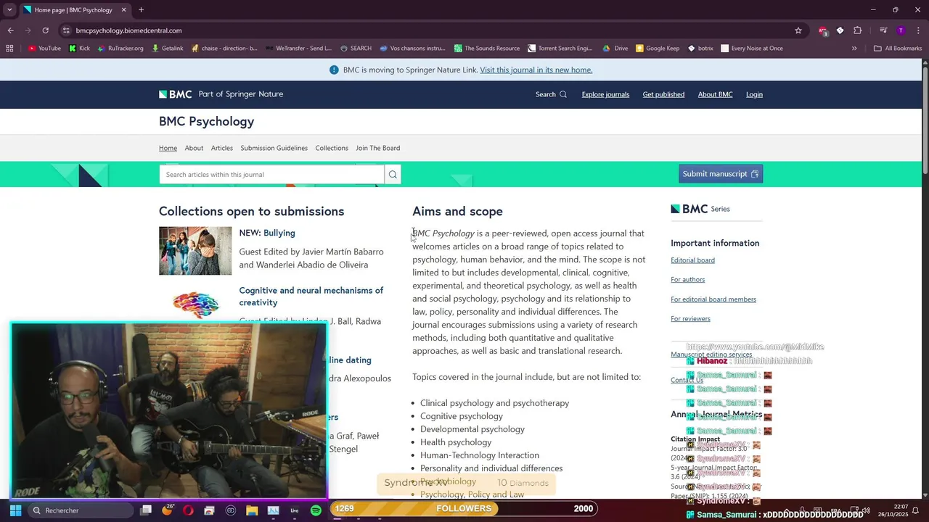Screen dimensions: 929x522
Task: Open the media controls music-note icon
Action: [883, 30]
